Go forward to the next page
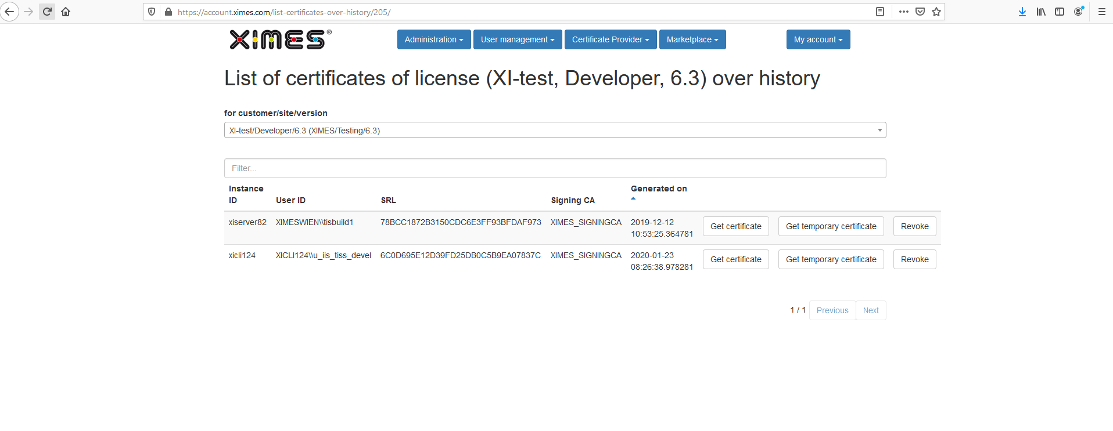Viewport: 1113px width, 431px height. (x=28, y=12)
